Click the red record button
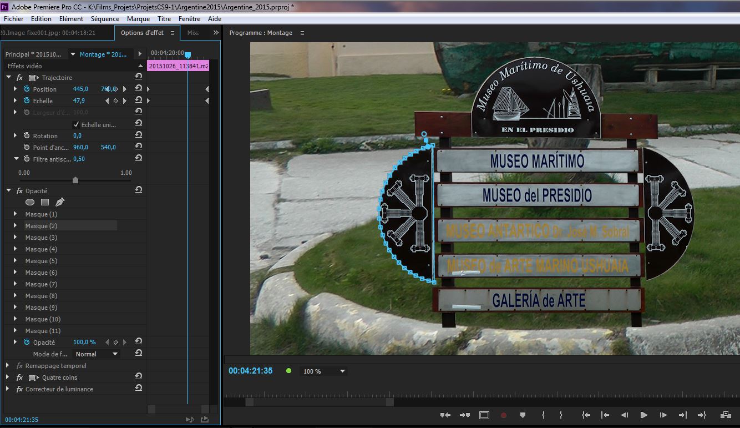740x428 pixels. point(504,415)
